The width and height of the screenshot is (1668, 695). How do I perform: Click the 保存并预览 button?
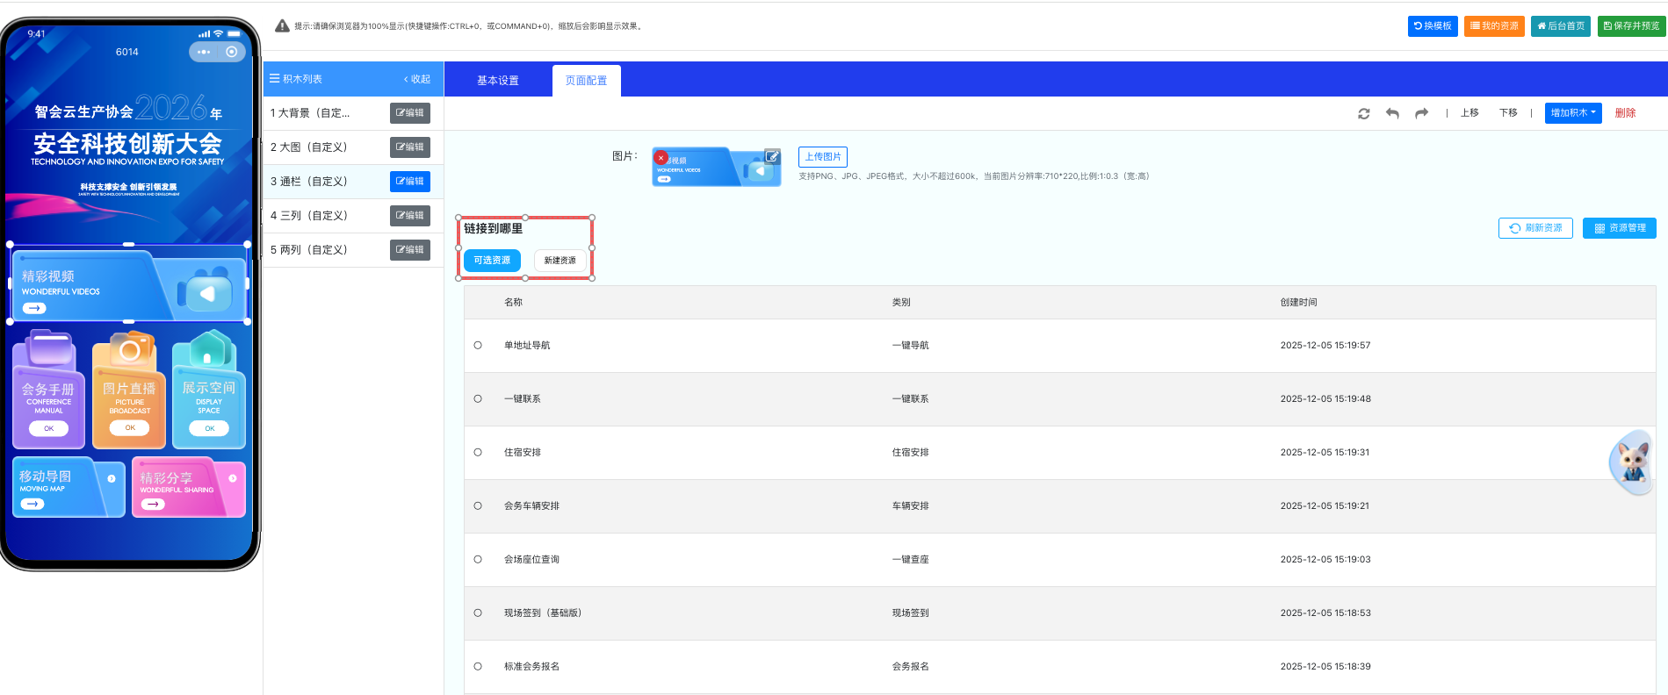coord(1631,26)
